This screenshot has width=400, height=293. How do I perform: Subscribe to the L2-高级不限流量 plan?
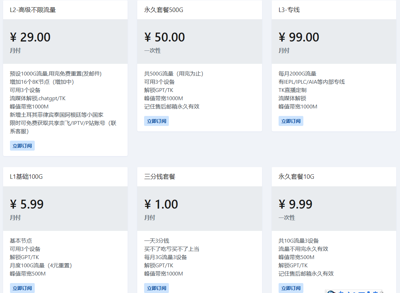coord(22,146)
